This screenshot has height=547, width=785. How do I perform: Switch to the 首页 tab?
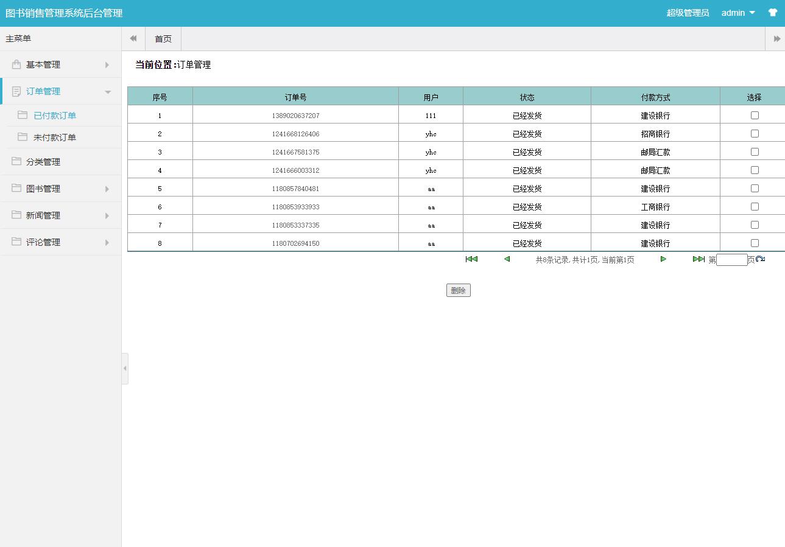[x=162, y=38]
